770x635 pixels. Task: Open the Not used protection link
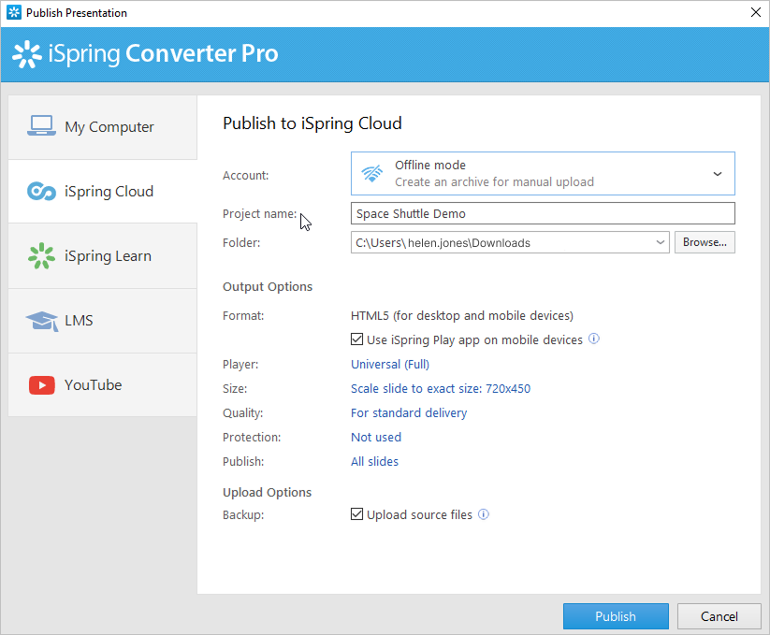point(375,438)
